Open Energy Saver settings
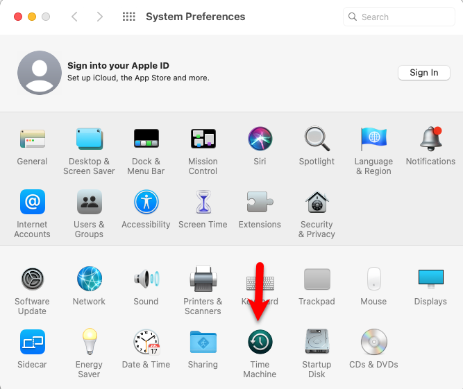The width and height of the screenshot is (463, 389). (x=89, y=343)
